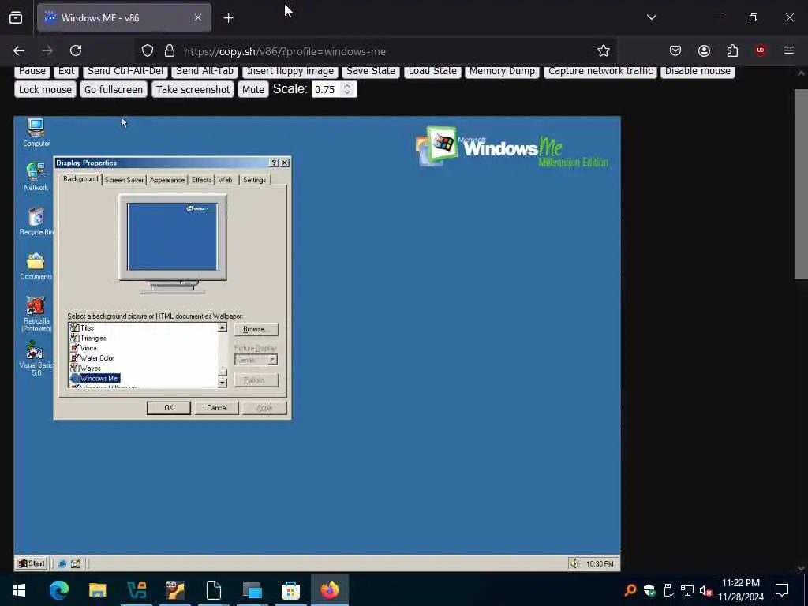808x606 pixels.
Task: Click Capture network traffic button
Action: point(600,71)
